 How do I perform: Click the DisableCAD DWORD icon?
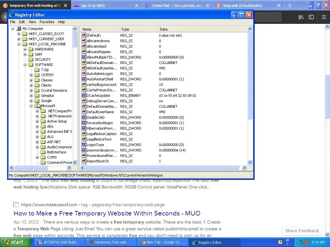click(84, 117)
